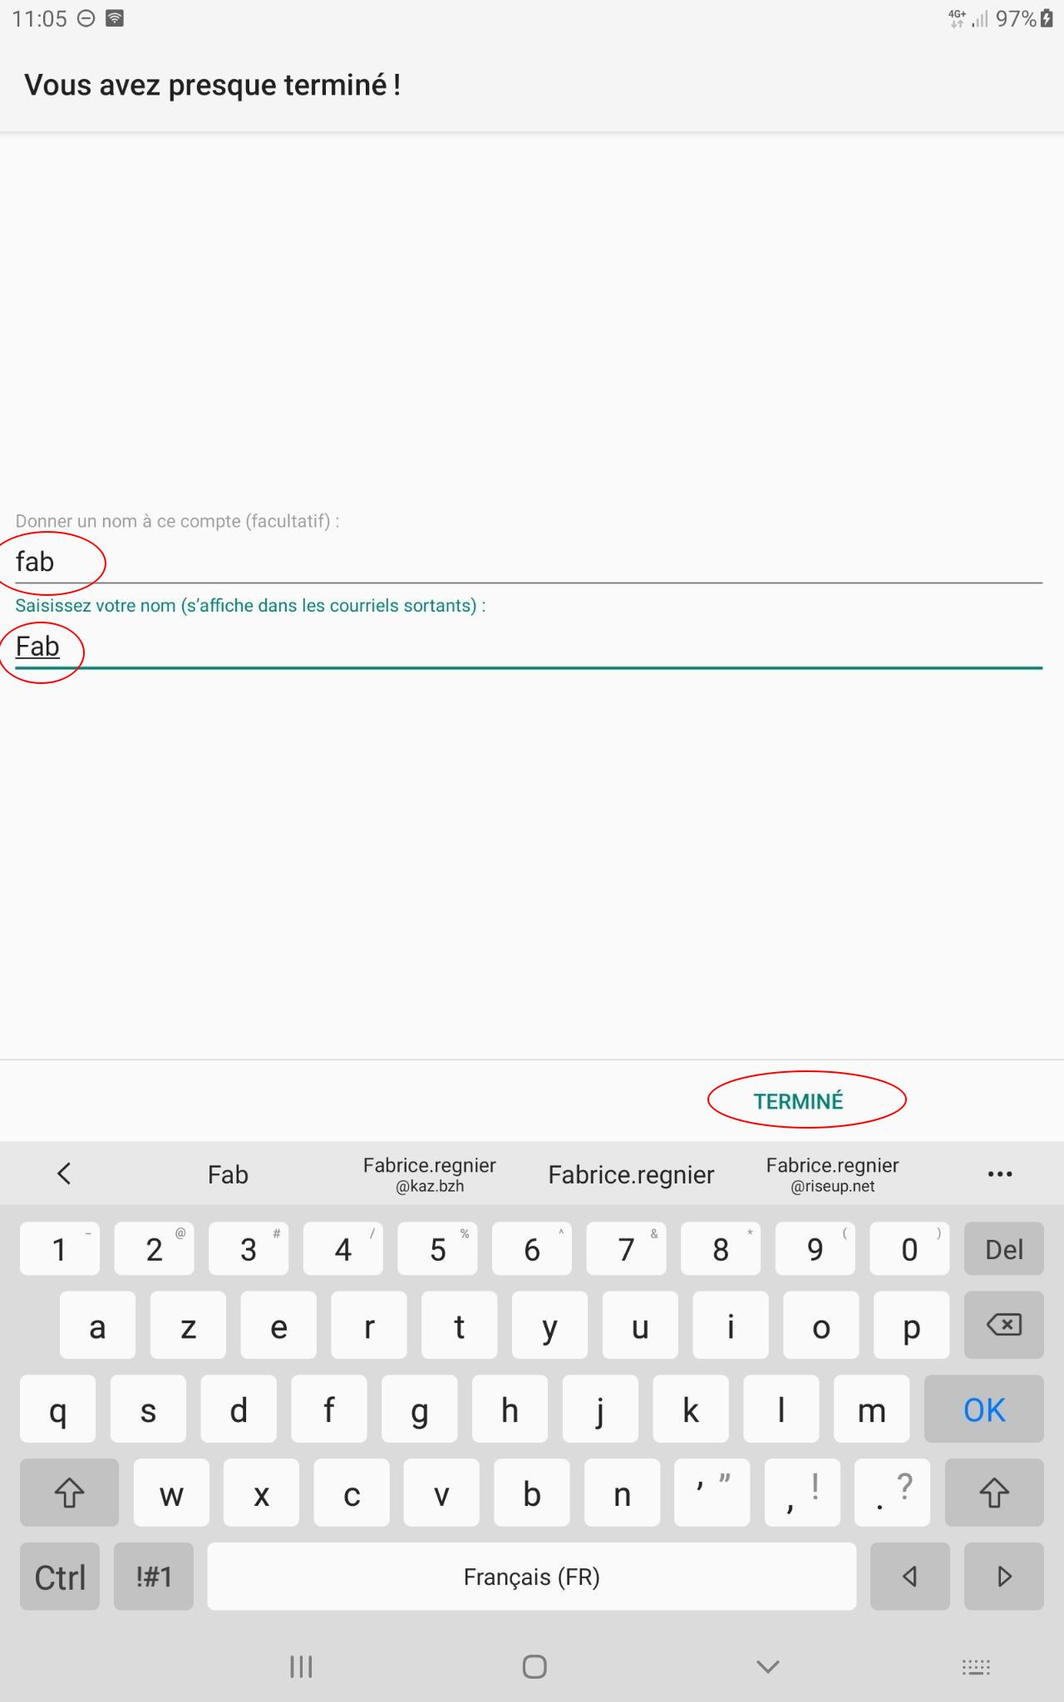Move the cursor left with the arrow key
The image size is (1064, 1702).
pyautogui.click(x=909, y=1577)
